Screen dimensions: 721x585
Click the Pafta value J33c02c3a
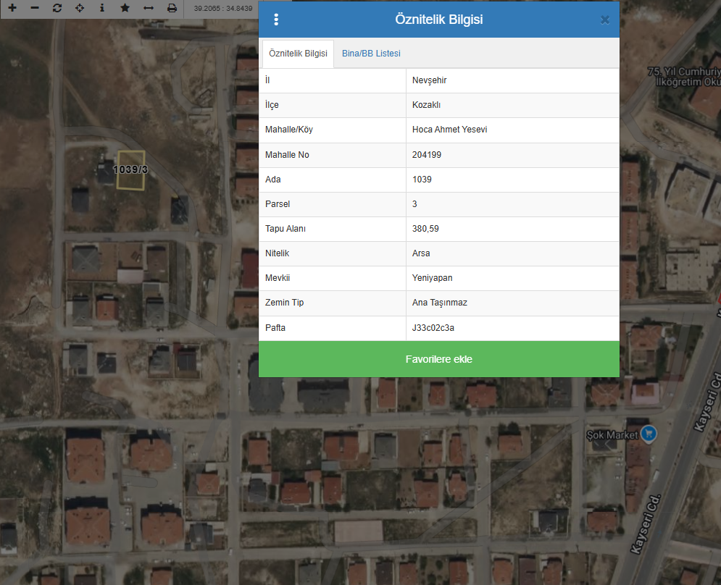point(433,328)
